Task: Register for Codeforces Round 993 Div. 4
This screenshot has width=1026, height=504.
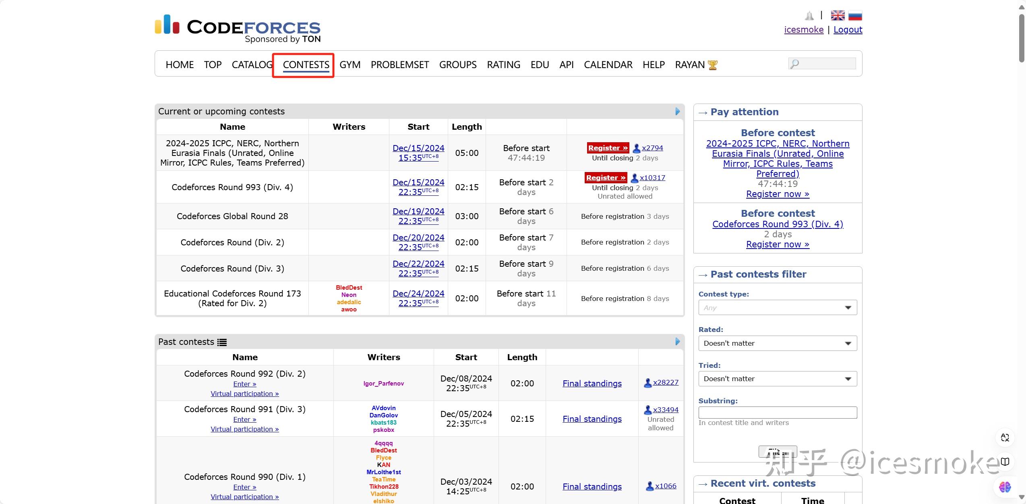Action: point(606,178)
